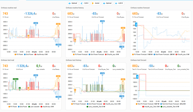Screen dimensions: 193x112
Task: Open the Optimal chip beside -1,85 €
Action: [73, 3]
